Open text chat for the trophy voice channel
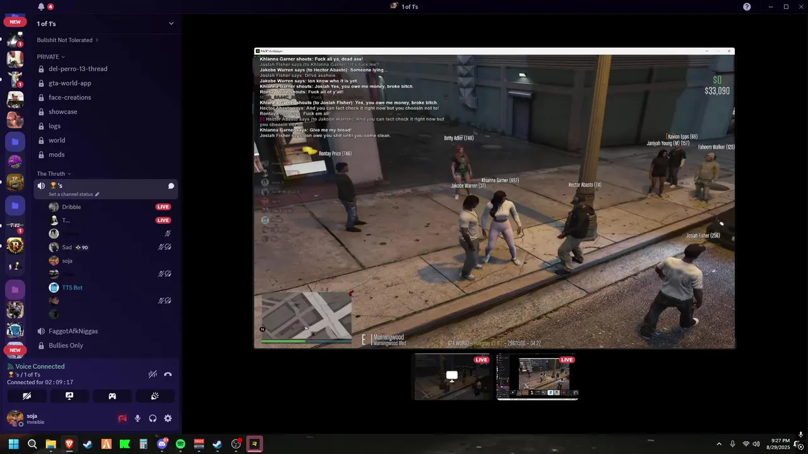The height and width of the screenshot is (454, 808). point(171,186)
